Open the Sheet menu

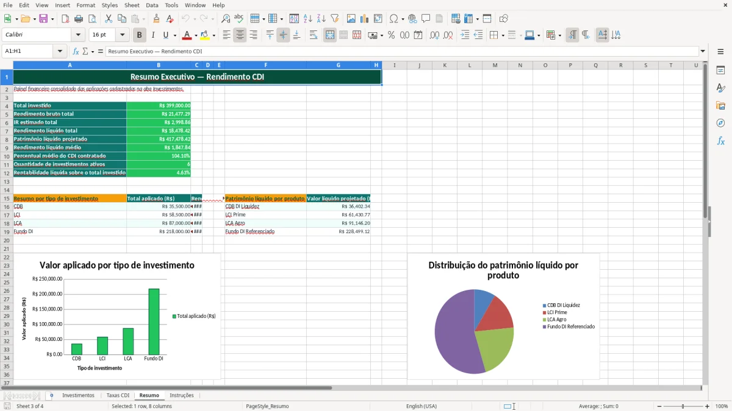click(x=132, y=5)
